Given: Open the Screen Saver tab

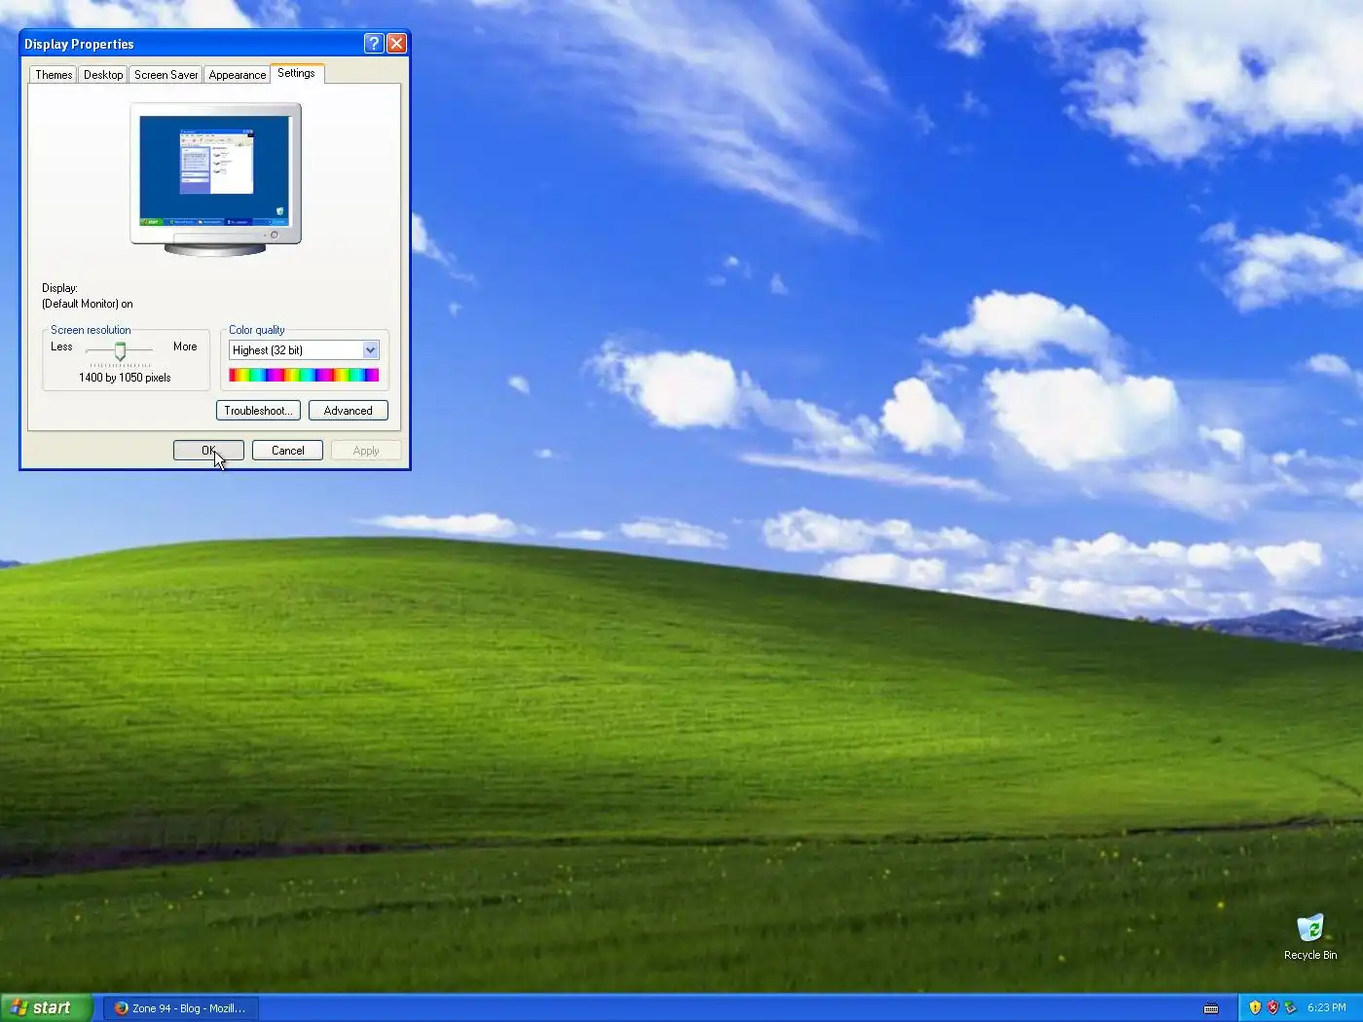Looking at the screenshot, I should (x=166, y=75).
